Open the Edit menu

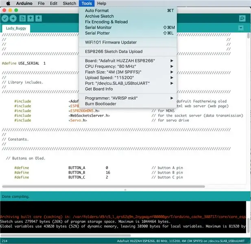tap(54, 3)
